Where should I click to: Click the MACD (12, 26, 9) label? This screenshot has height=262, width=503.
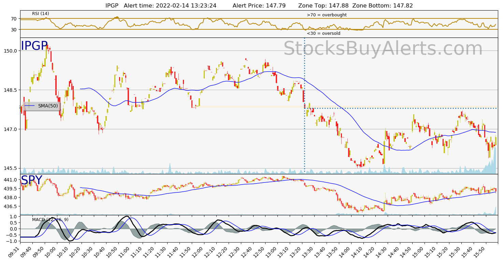pyautogui.click(x=50, y=219)
